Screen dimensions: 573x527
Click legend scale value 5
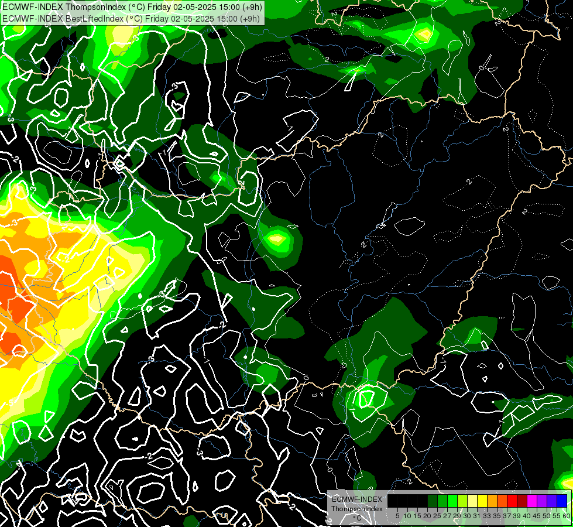[397, 516]
